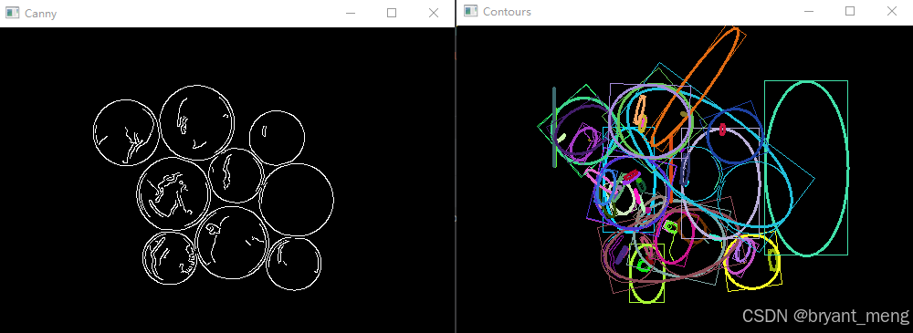Minimize the Canny window
913x333 pixels.
350,13
